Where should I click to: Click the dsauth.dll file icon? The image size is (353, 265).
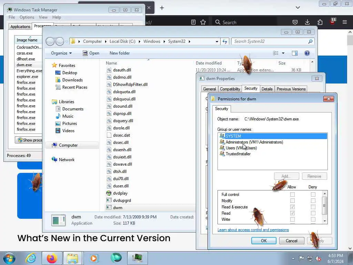tap(109, 70)
